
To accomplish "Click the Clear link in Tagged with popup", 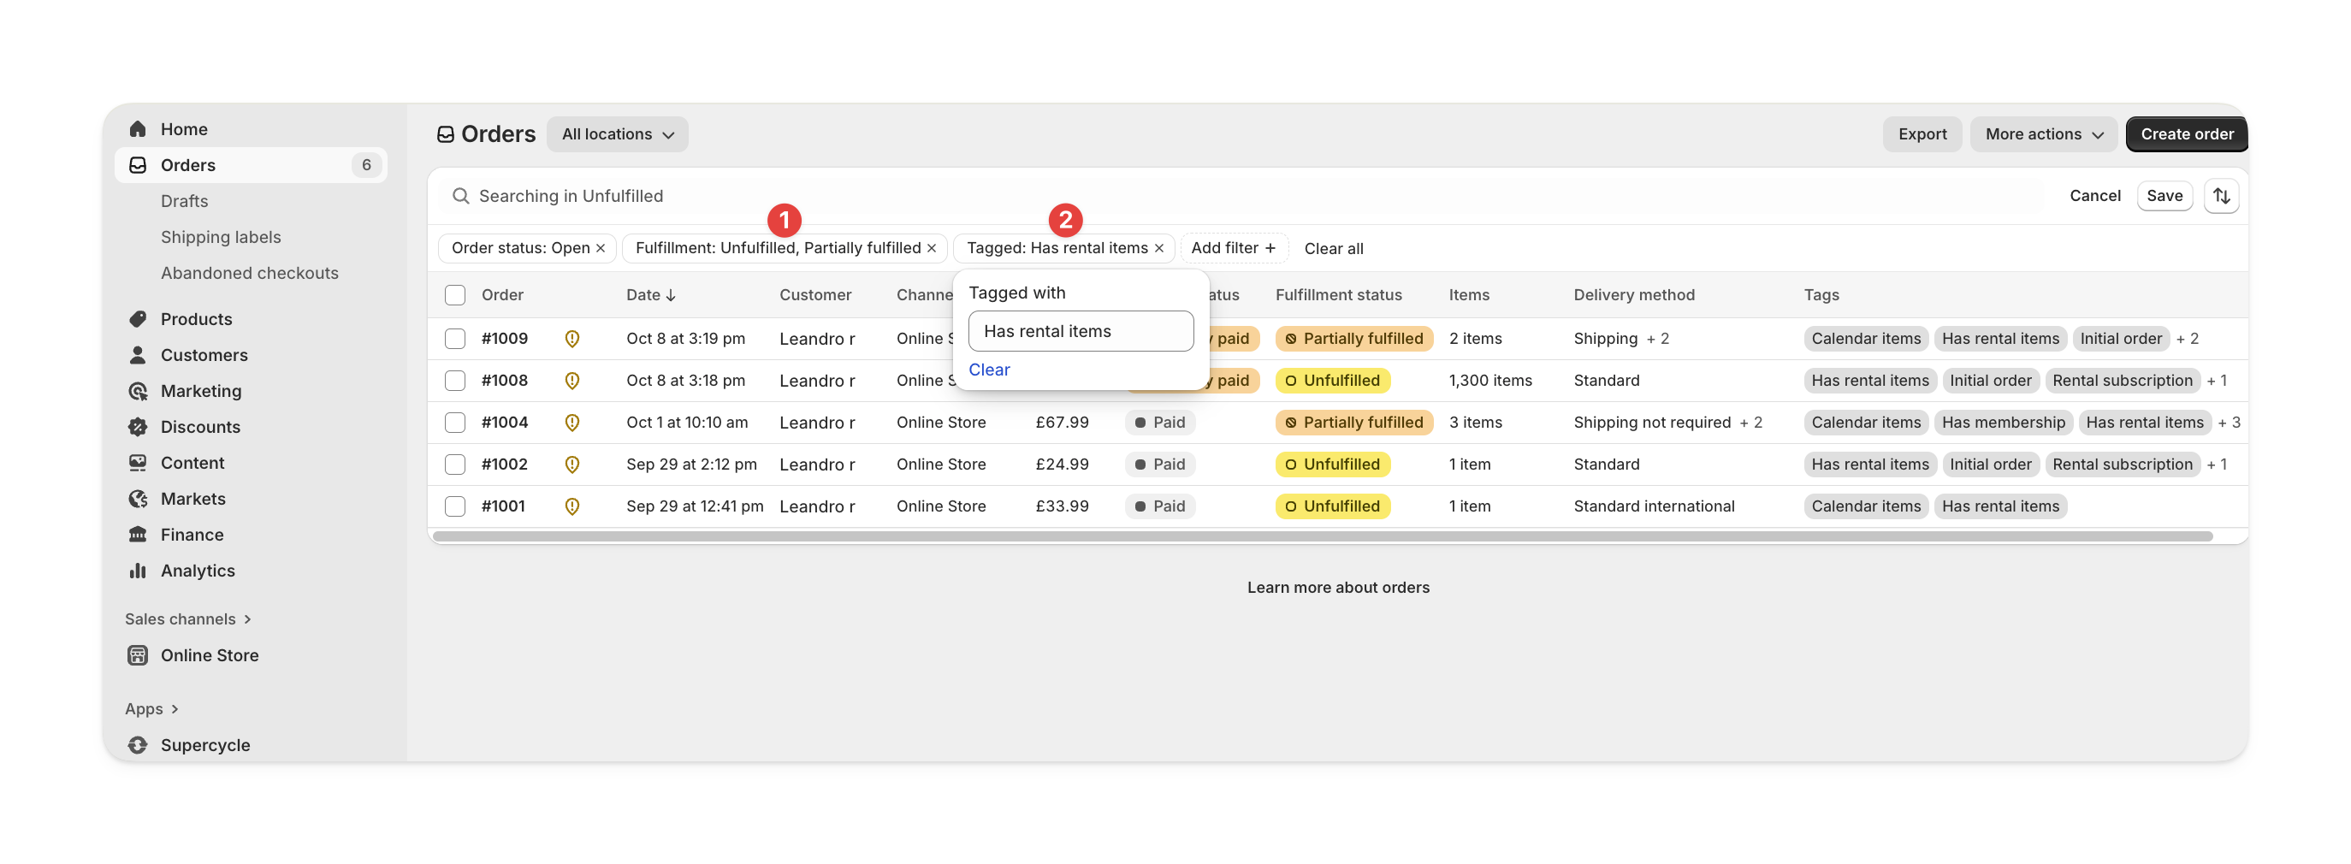I will coord(989,370).
